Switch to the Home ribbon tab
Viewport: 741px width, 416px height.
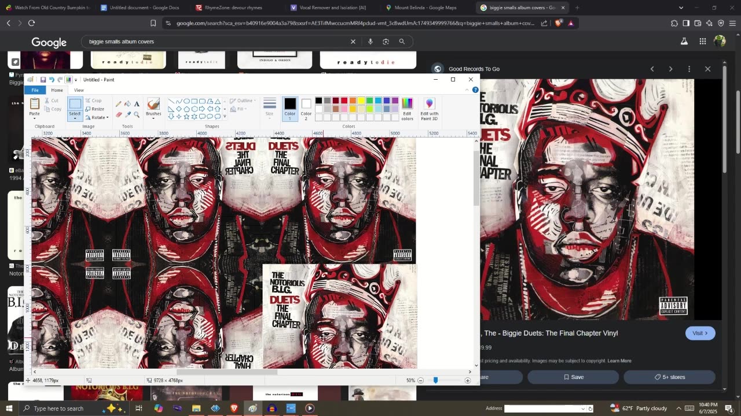pyautogui.click(x=57, y=90)
